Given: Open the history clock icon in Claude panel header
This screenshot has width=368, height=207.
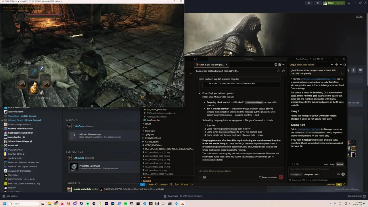Looking at the screenshot, I should point(278,71).
